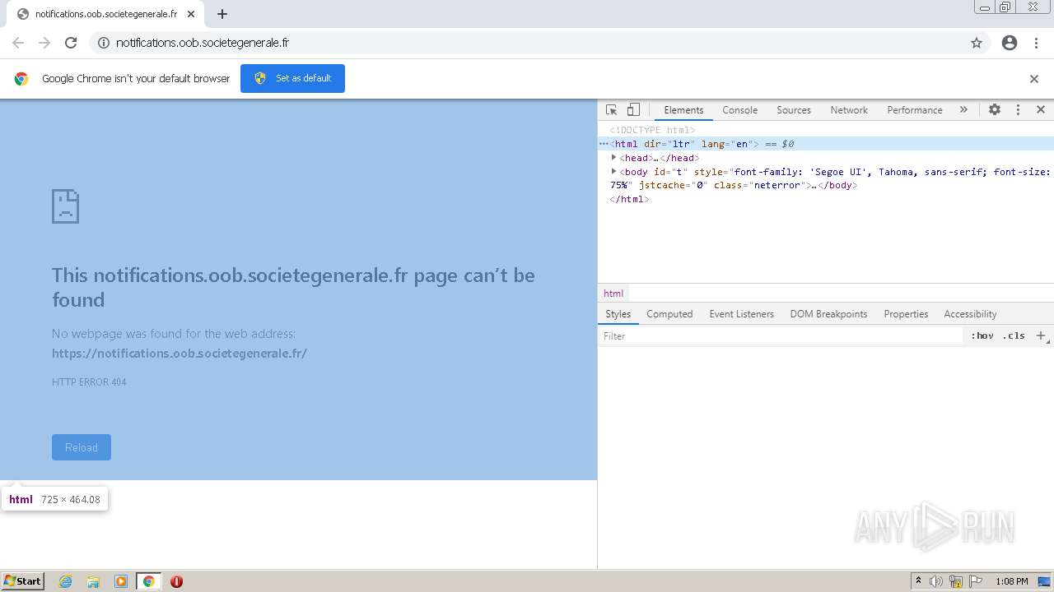This screenshot has height=592, width=1054.
Task: Show hidden system tray icons arrow
Action: (918, 581)
